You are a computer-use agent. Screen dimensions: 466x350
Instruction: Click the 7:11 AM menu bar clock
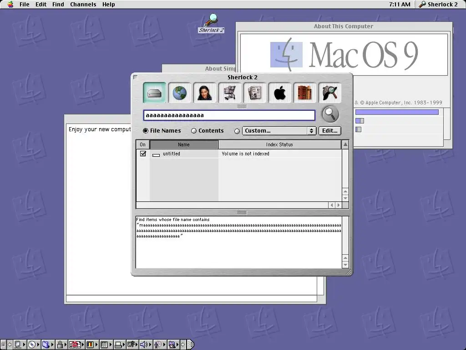point(400,4)
